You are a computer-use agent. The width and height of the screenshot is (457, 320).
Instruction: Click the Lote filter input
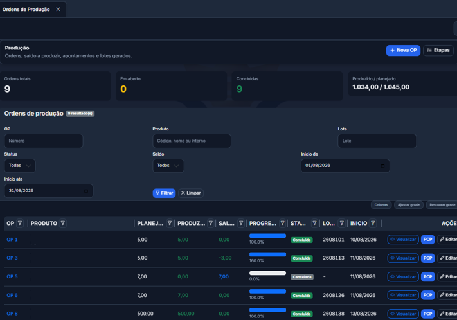pyautogui.click(x=377, y=141)
